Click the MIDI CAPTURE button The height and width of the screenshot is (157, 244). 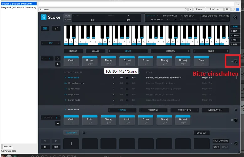tap(221, 141)
